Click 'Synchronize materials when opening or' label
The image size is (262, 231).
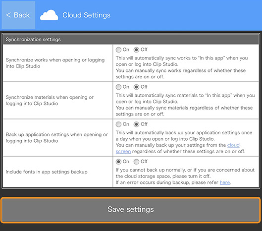pyautogui.click(x=50, y=100)
